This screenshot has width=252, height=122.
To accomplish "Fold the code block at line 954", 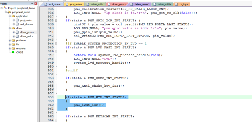I will [x=56, y=82].
